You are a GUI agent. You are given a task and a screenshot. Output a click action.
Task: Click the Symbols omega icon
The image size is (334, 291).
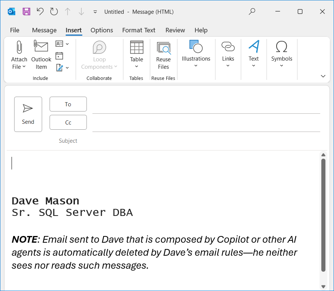click(281, 46)
